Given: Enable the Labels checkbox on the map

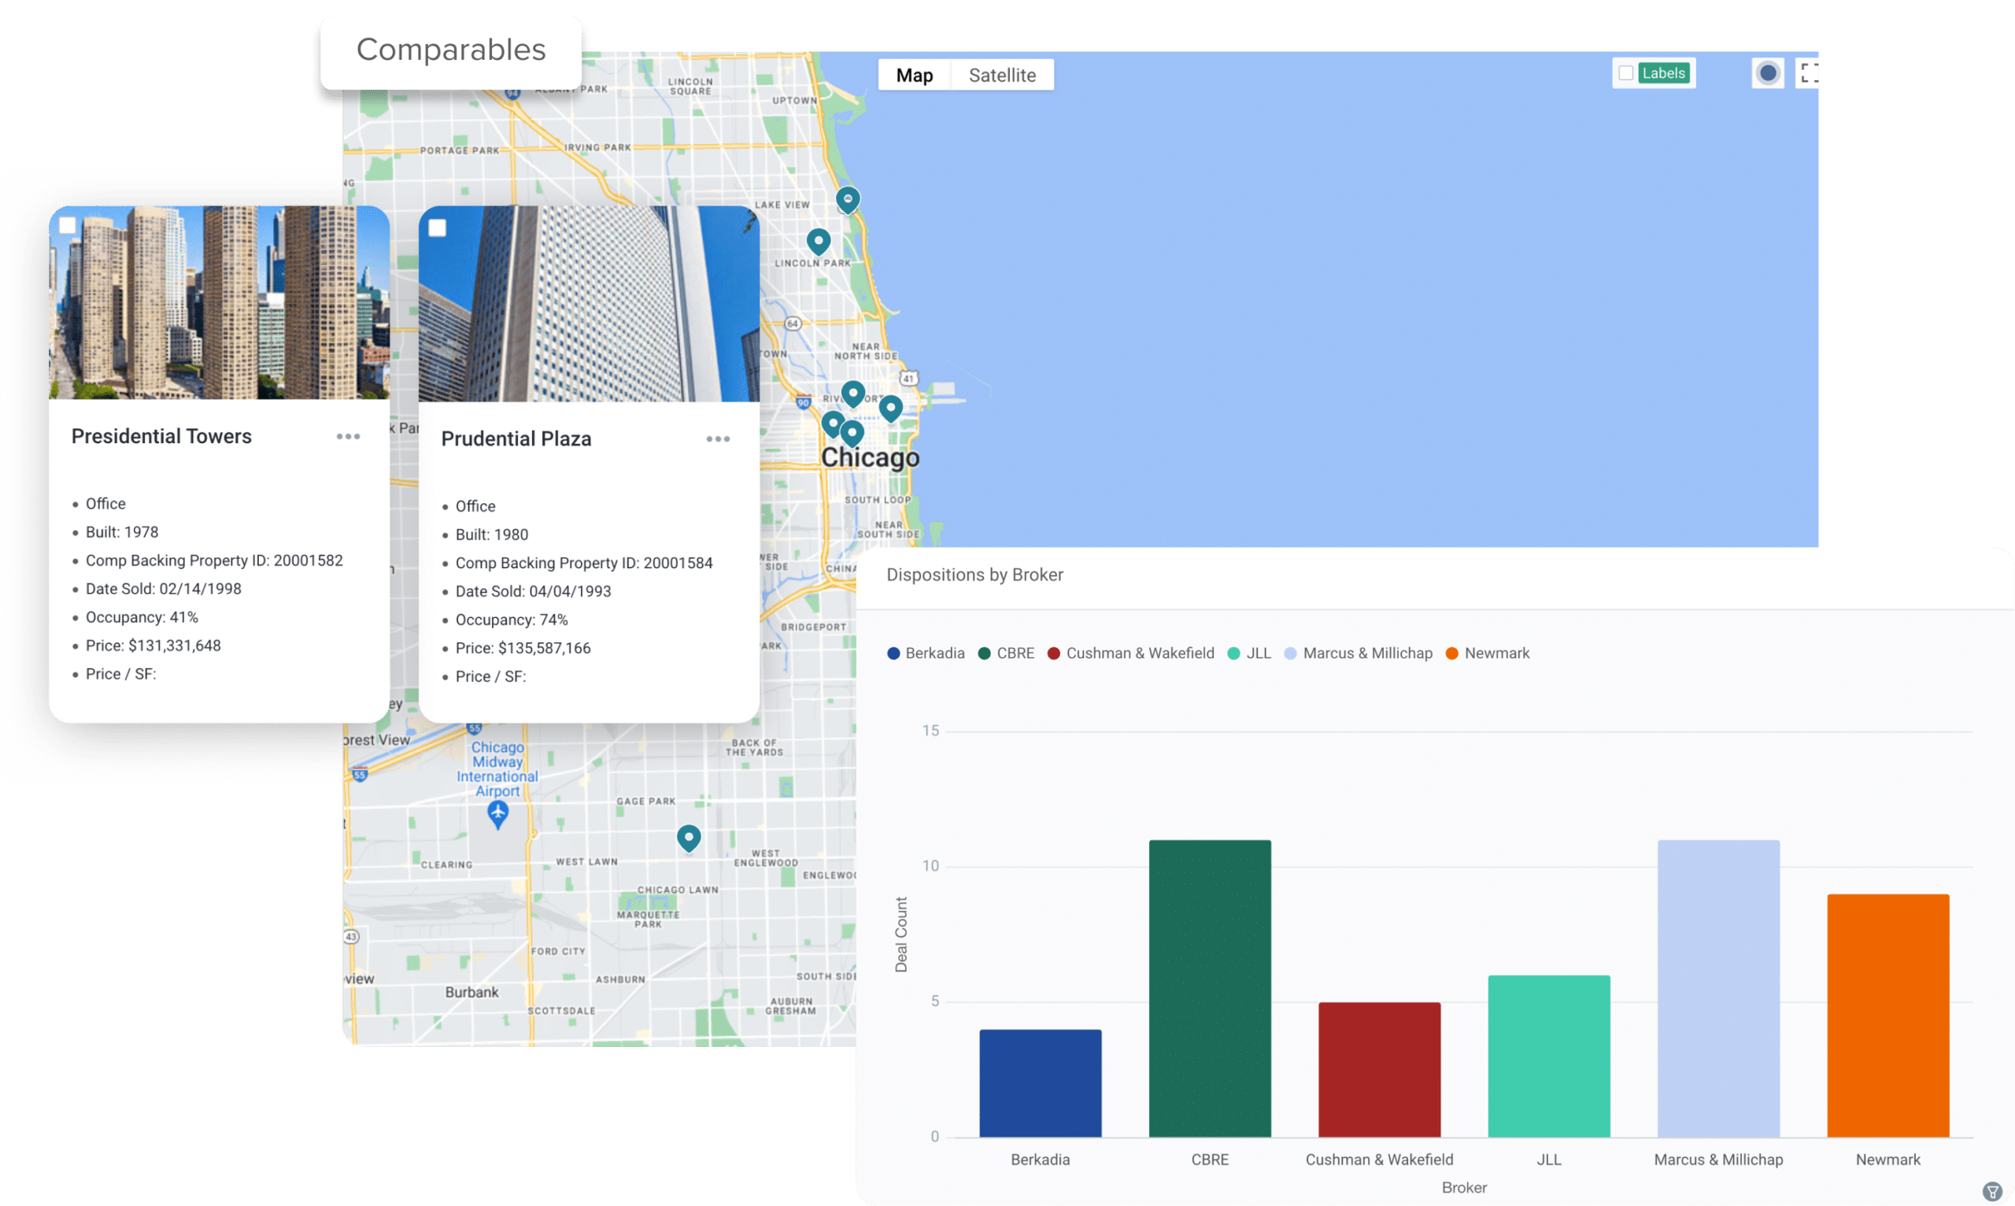Looking at the screenshot, I should click(1625, 72).
